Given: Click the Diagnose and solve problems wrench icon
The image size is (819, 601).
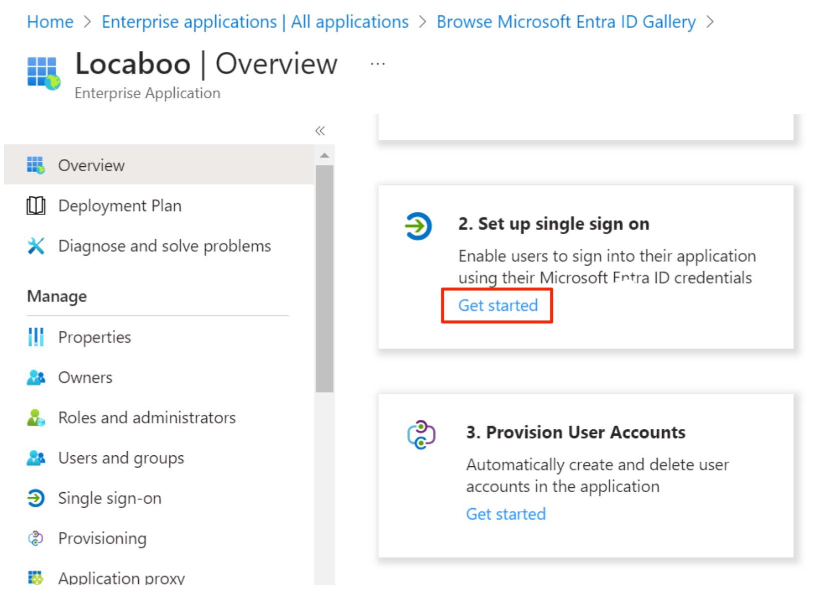Looking at the screenshot, I should click(36, 246).
